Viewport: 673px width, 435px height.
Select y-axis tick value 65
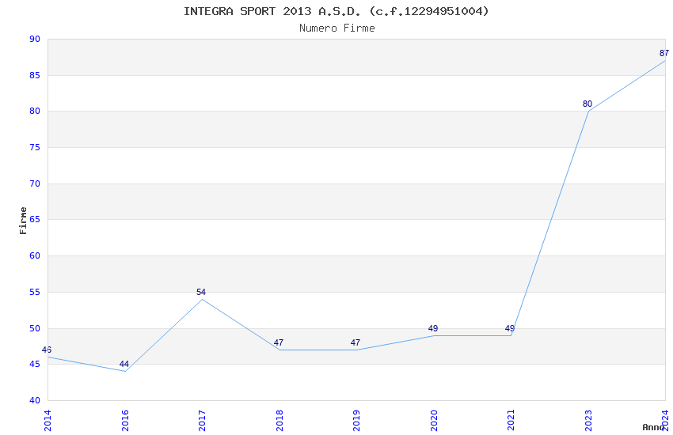point(35,219)
